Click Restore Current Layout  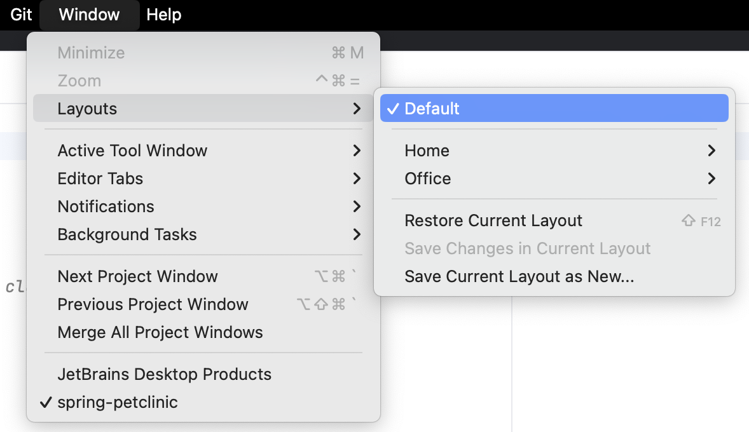[x=493, y=220]
